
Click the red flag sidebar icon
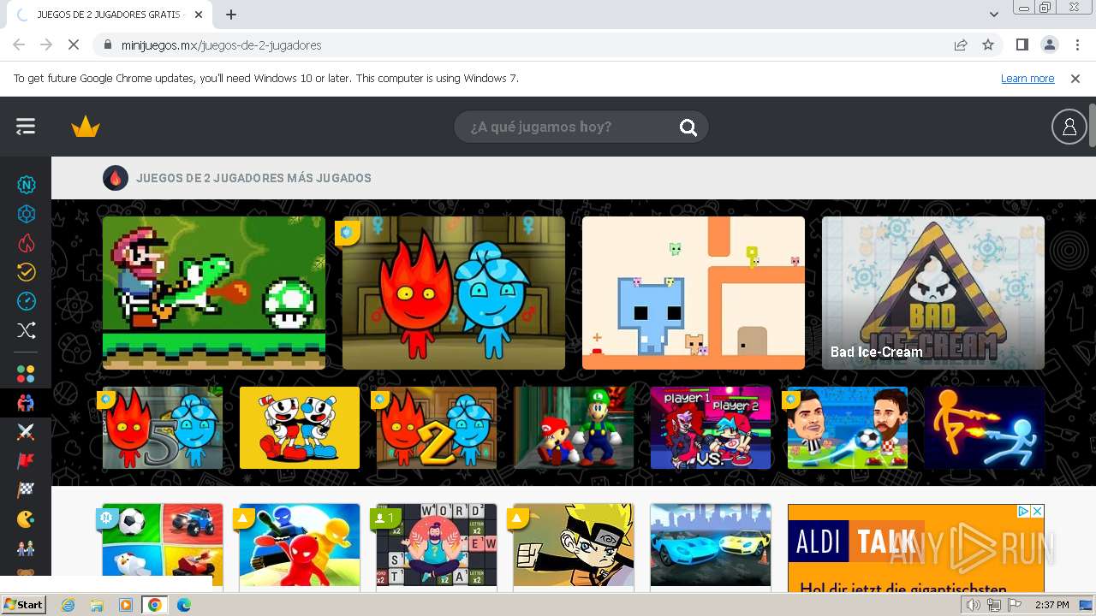coord(27,461)
